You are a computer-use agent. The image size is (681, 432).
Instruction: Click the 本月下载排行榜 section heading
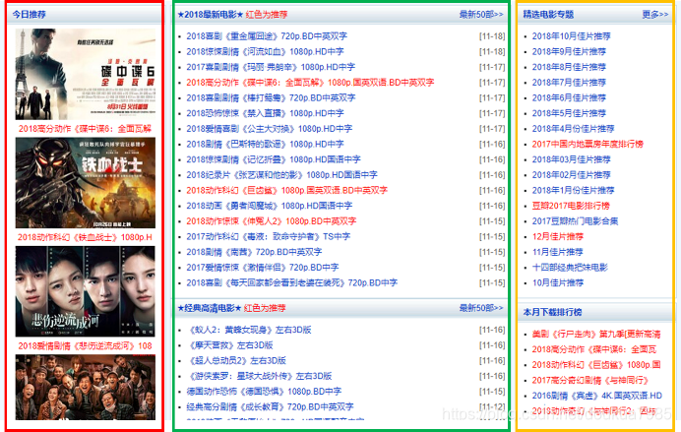click(x=552, y=312)
